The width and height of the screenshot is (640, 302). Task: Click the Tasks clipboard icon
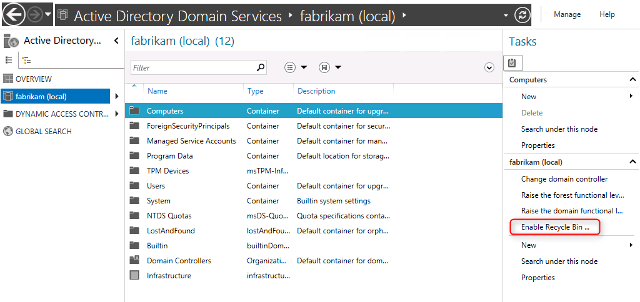[512, 63]
